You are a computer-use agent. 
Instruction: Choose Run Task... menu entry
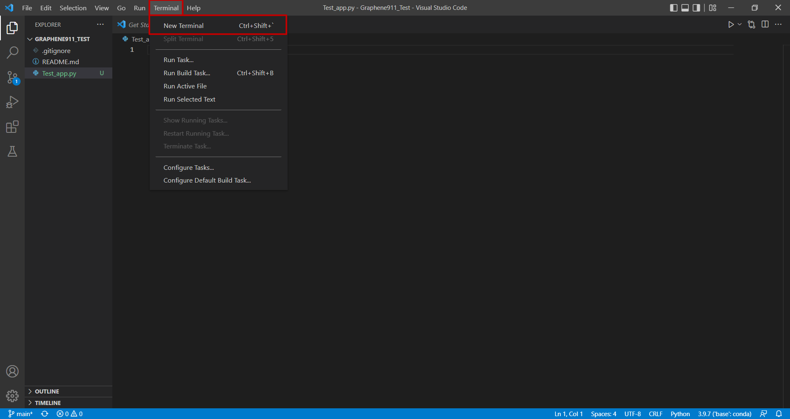click(x=218, y=60)
